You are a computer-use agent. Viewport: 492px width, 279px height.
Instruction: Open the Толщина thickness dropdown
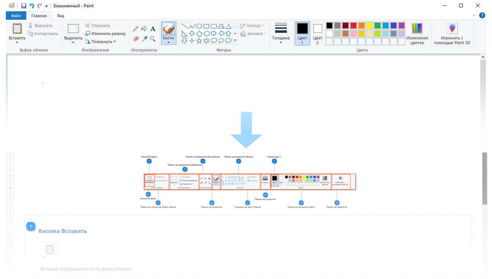[x=281, y=42]
